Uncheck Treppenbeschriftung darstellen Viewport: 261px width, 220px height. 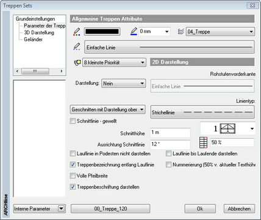tap(73, 187)
